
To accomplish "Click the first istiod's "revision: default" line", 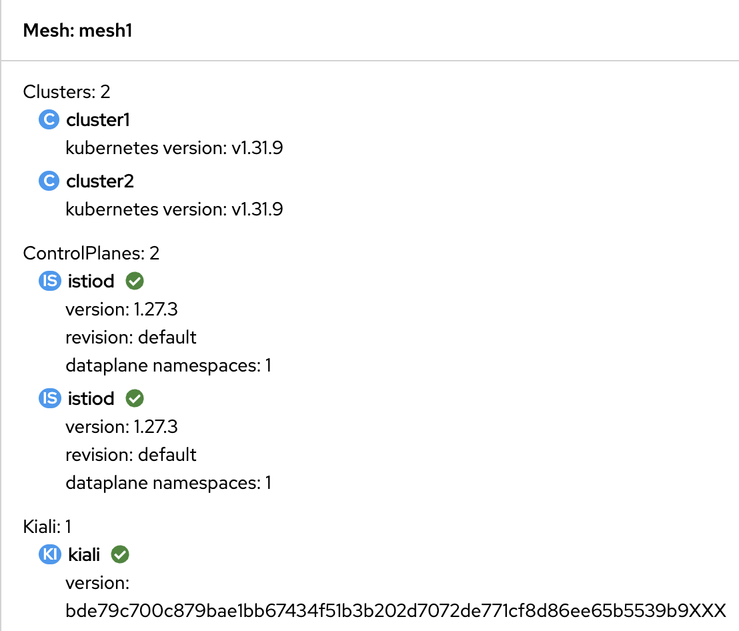I will pyautogui.click(x=131, y=338).
